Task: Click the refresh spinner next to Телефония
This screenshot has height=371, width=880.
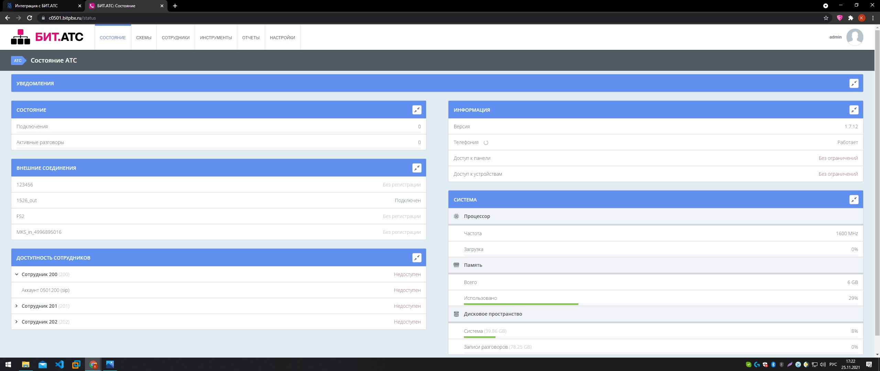Action: 486,143
